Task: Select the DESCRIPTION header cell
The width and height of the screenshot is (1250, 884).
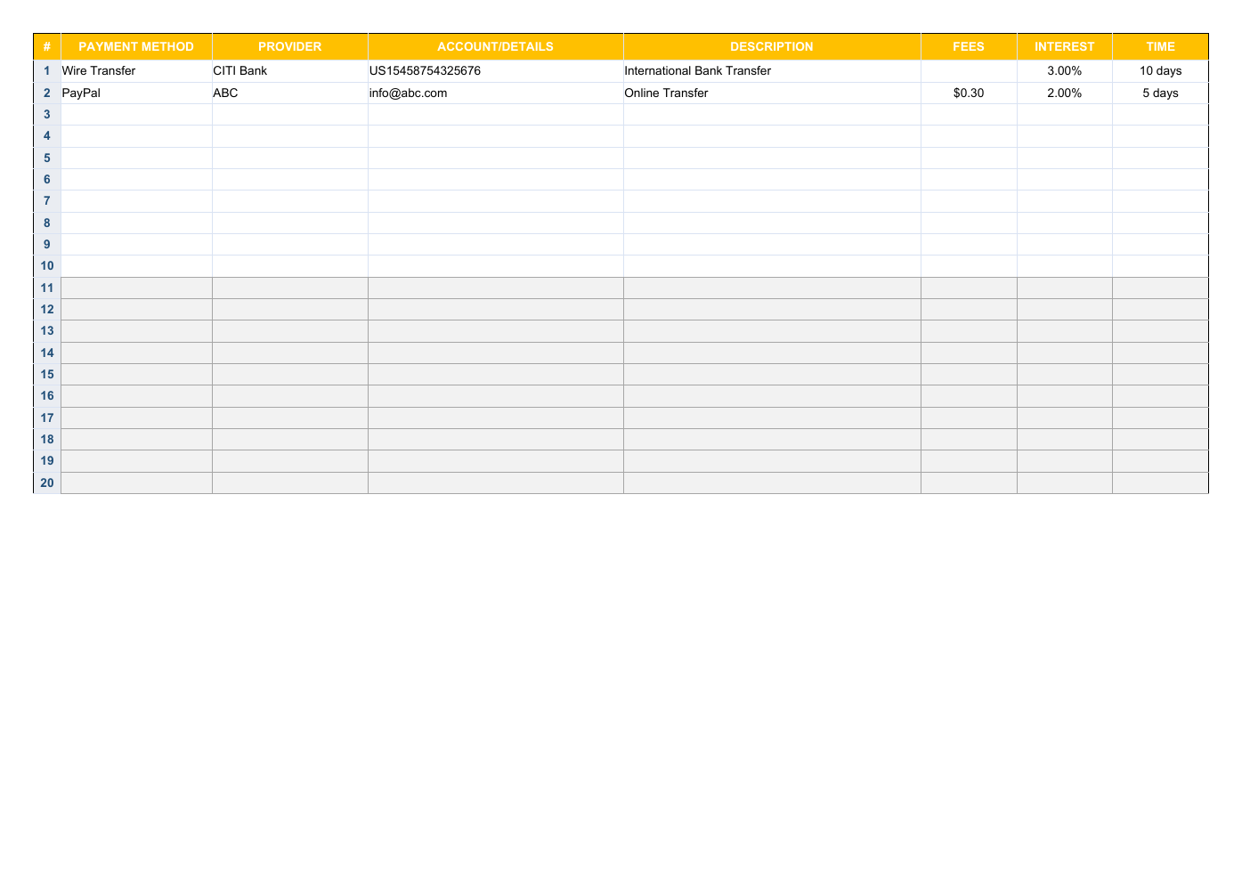Action: coord(772,46)
